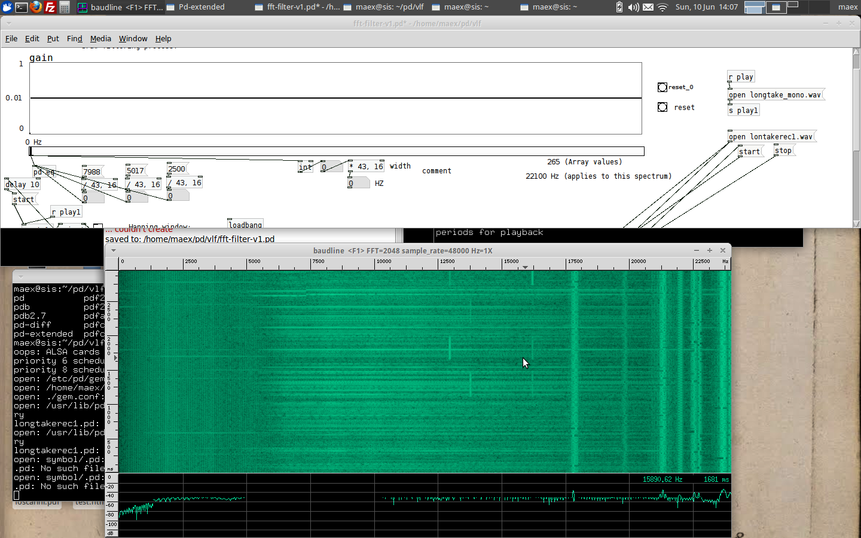Toggle the reset_0 bang box
The image size is (861, 538).
click(x=662, y=87)
